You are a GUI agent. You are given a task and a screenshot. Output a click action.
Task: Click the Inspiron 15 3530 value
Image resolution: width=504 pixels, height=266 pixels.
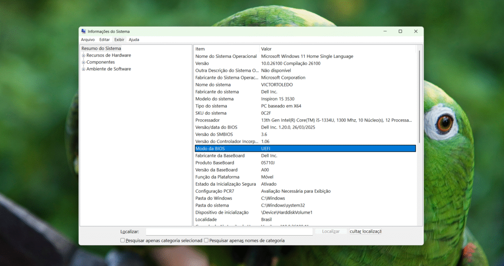coord(278,99)
